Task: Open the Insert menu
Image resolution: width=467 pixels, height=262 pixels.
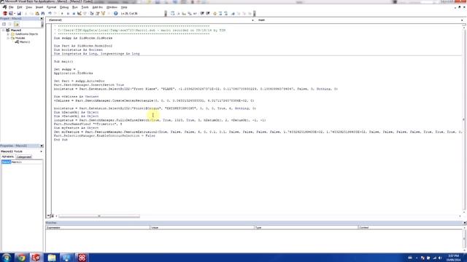Action: click(x=39, y=7)
